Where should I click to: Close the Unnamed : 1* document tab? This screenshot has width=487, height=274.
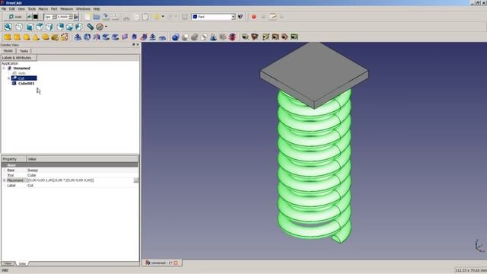[x=176, y=263]
